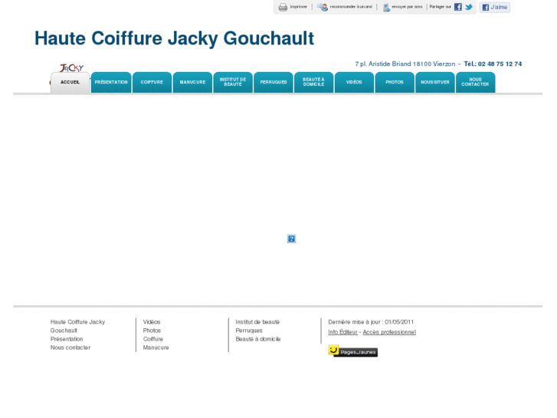Screen dimensions: 557x418
Task: Switch to the Nous Situer tab
Action: click(435, 82)
